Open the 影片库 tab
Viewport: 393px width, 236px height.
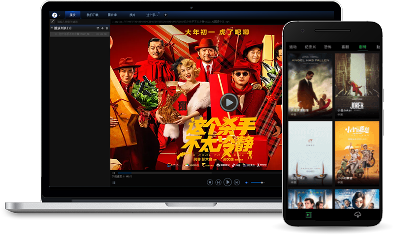point(112,15)
